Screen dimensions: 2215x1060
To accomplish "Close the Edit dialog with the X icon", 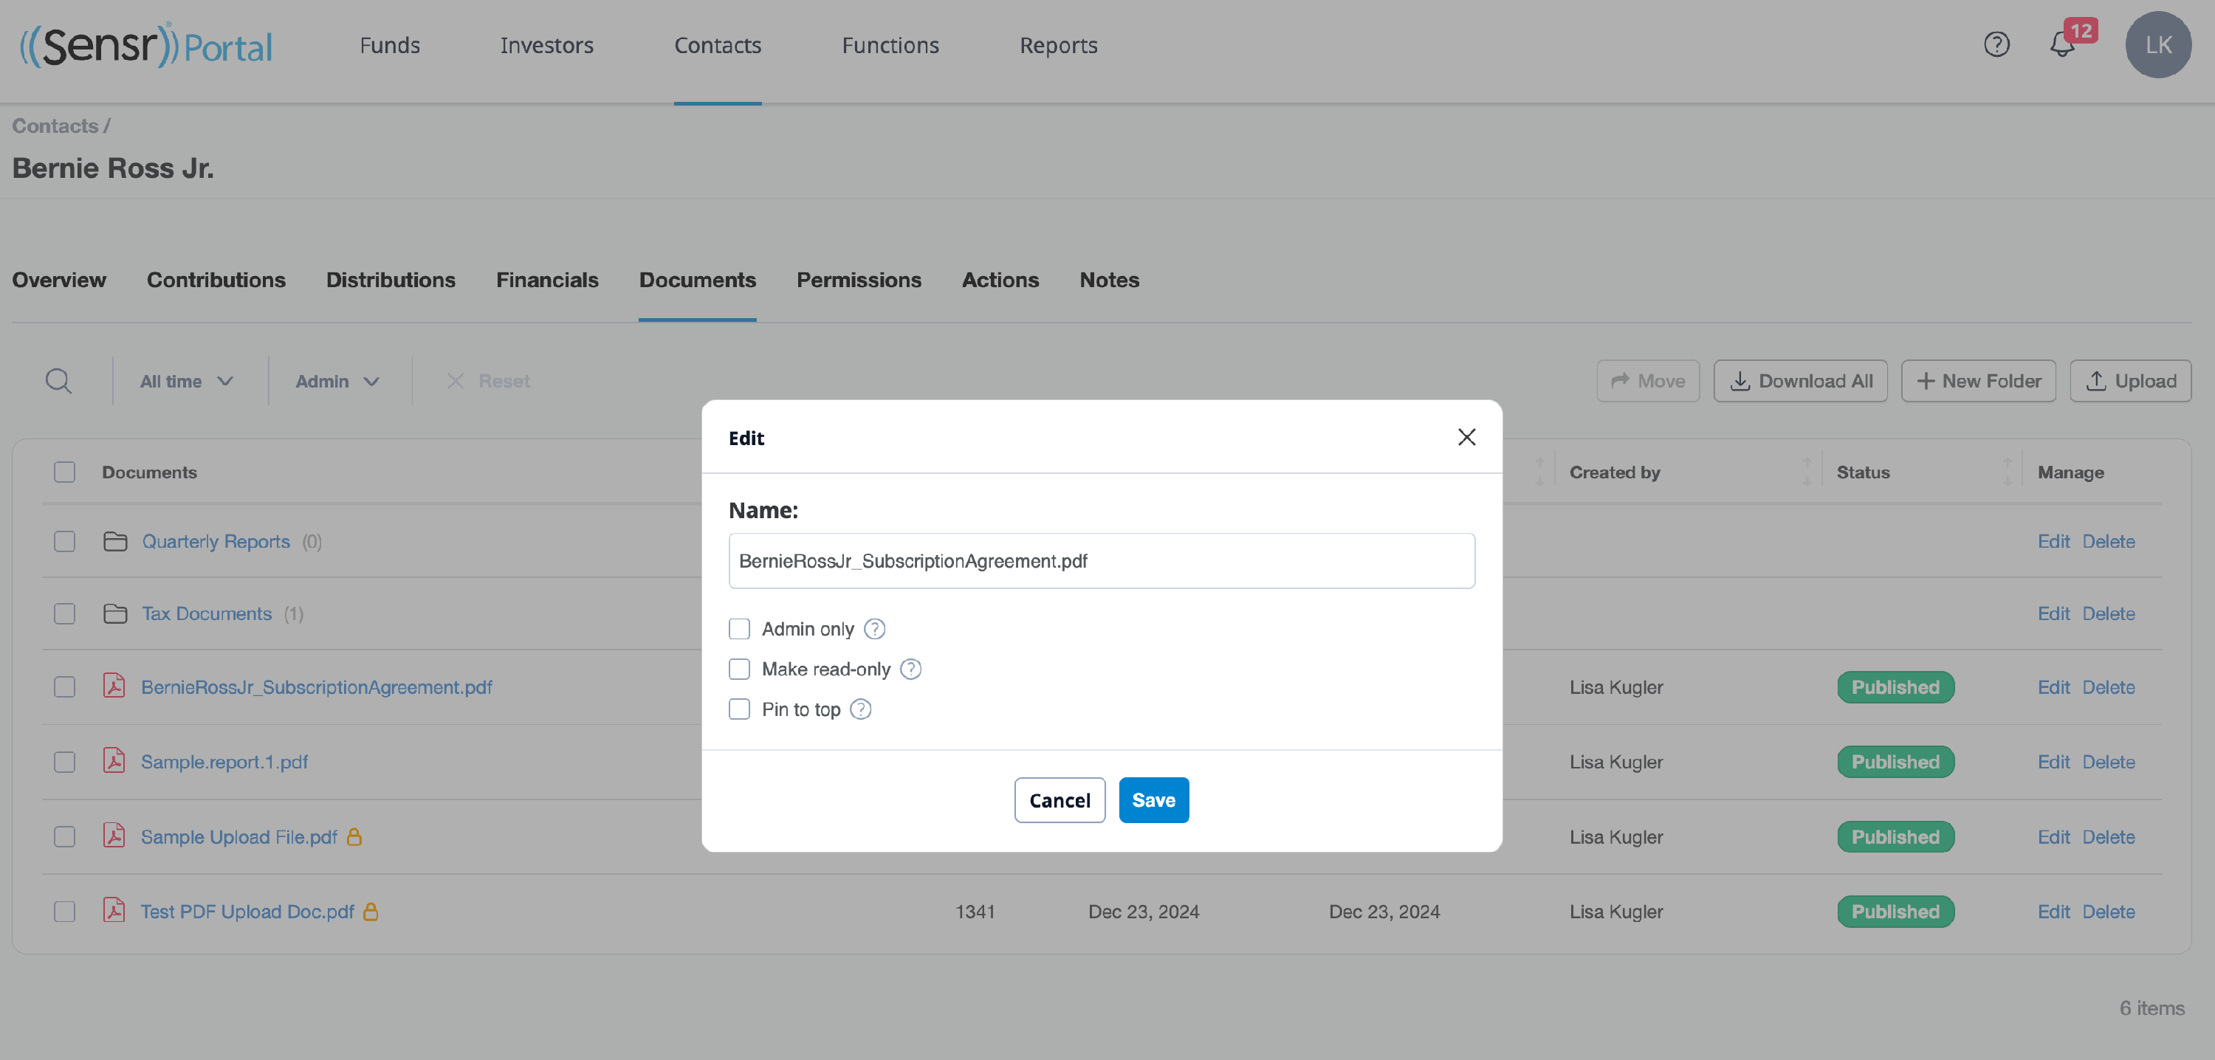I will pos(1466,438).
